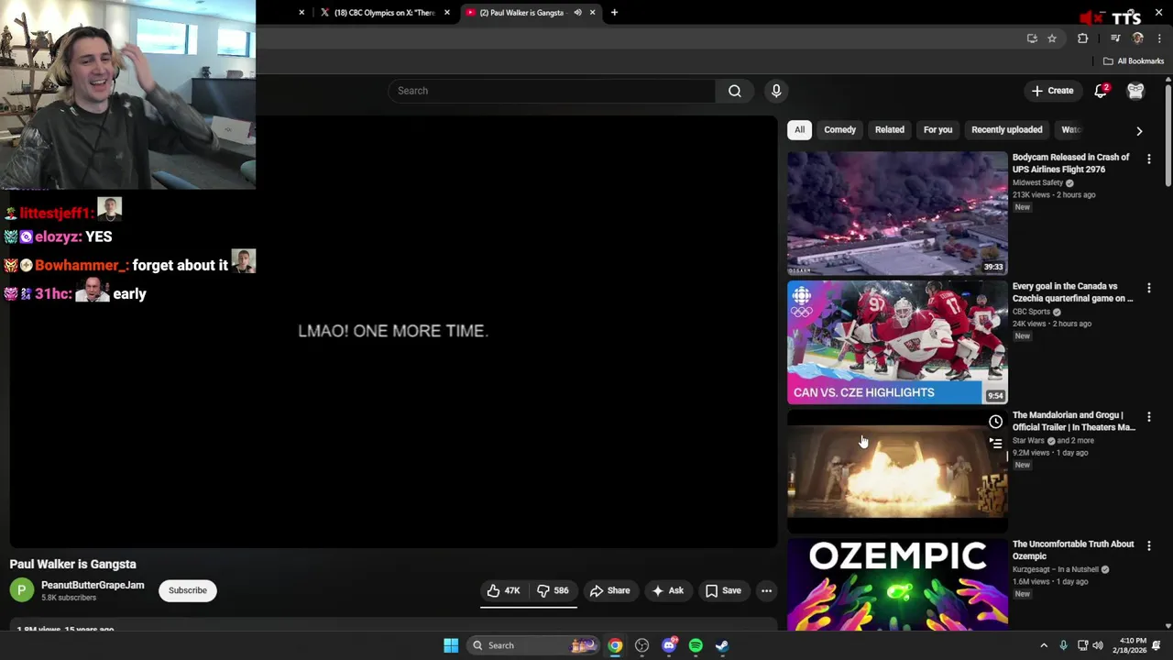Add Mandalorian trailer to queue
The width and height of the screenshot is (1173, 660).
995,444
